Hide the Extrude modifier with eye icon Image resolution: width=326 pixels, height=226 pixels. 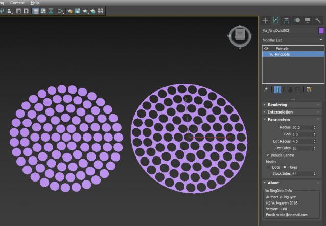coord(266,49)
